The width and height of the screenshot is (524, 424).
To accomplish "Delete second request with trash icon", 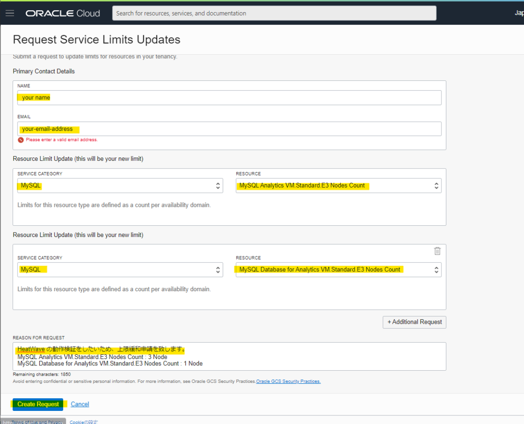I will tap(437, 251).
